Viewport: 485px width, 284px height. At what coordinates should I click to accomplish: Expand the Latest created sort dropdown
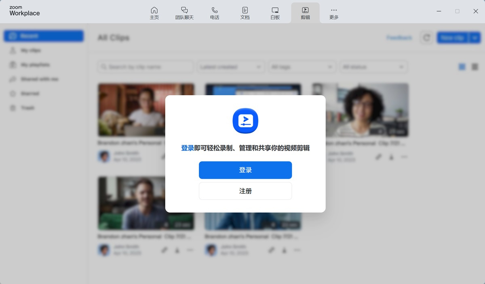coord(231,67)
